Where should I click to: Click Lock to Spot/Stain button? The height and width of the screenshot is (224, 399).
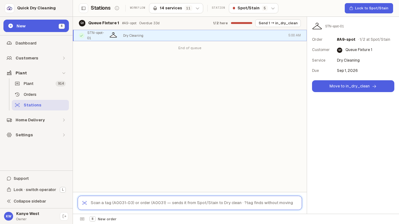click(x=369, y=8)
